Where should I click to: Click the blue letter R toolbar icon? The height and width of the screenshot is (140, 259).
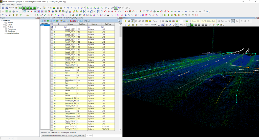(64, 8)
